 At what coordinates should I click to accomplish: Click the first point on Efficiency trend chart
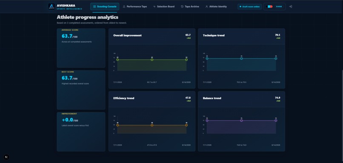(x=117, y=125)
